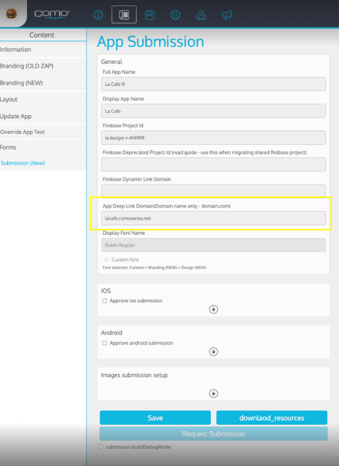Click the user account icon in top bar
This screenshot has height=466, width=339.
pos(201,15)
